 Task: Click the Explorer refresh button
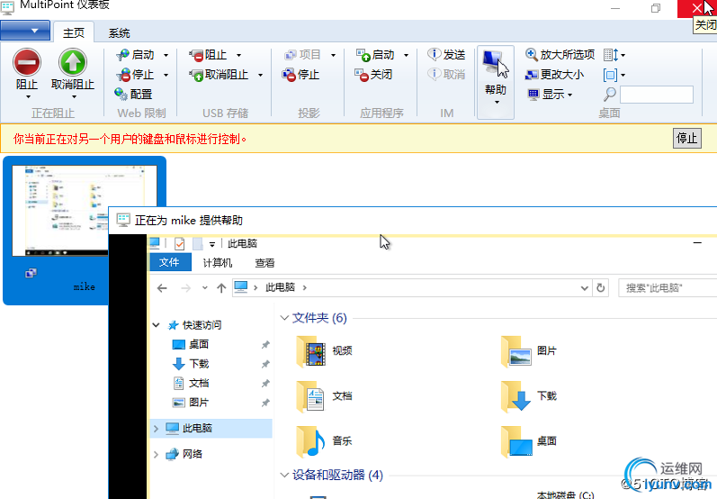point(600,288)
